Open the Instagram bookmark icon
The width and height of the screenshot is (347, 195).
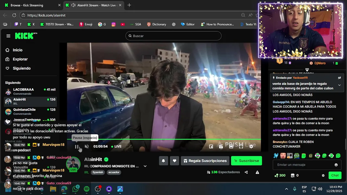[114, 24]
